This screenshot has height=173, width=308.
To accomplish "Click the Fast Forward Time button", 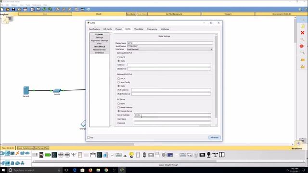I will (x=41, y=148).
